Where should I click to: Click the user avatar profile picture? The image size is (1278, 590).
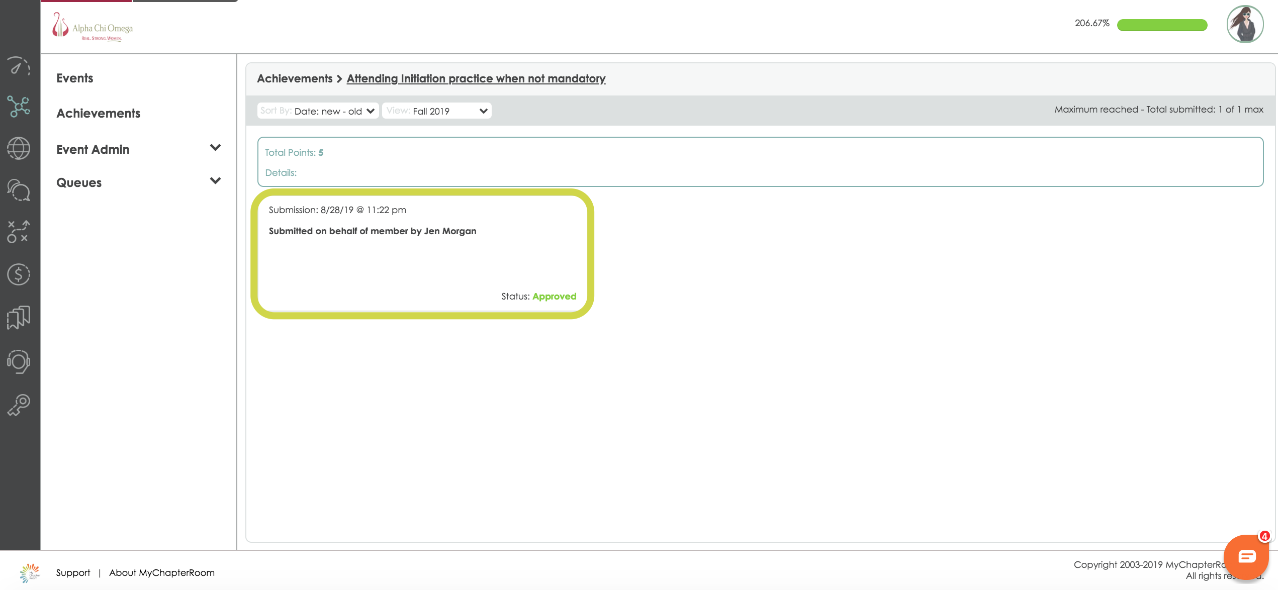pos(1245,25)
